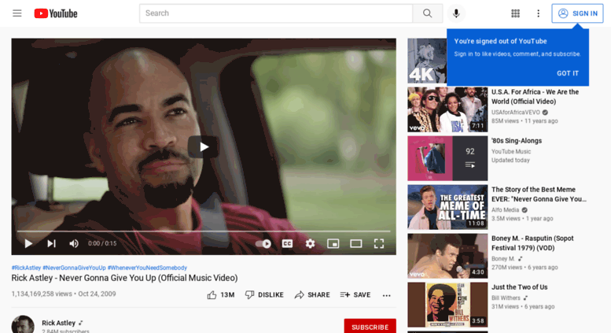611x333 pixels.
Task: Go to YouTube home via logo
Action: click(56, 13)
